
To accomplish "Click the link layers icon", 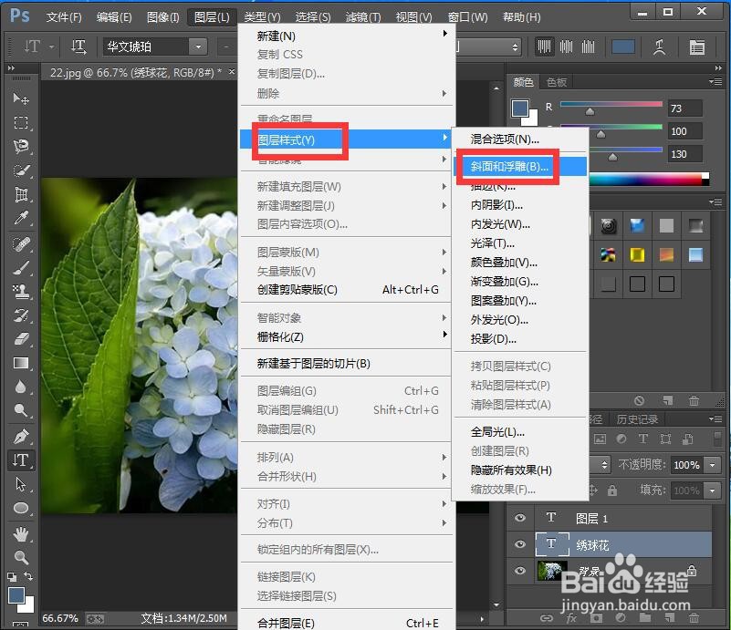I will coord(546,618).
